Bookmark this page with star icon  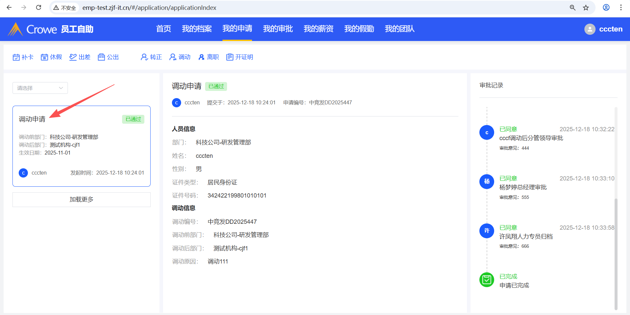click(586, 8)
